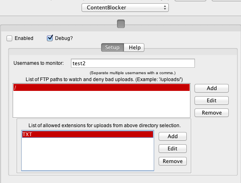This screenshot has width=241, height=183.
Task: Open the ContentBlocker plugin dropdown
Action: 125,7
